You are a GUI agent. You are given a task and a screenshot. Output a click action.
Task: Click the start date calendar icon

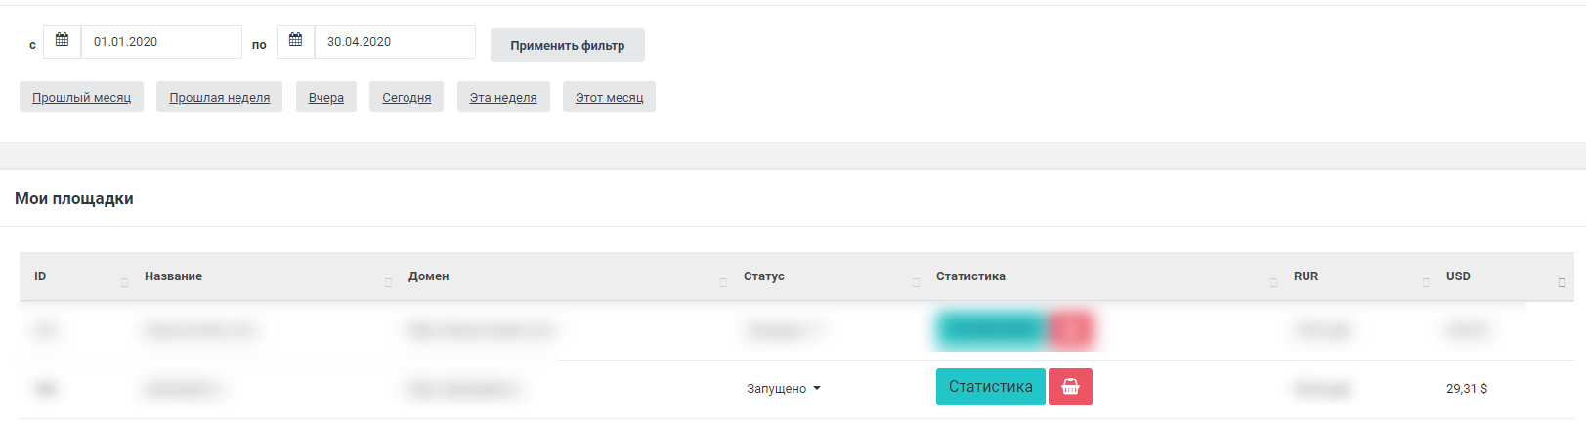click(63, 41)
